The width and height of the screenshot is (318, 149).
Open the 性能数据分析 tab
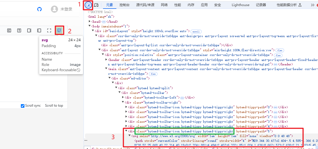[289, 5]
